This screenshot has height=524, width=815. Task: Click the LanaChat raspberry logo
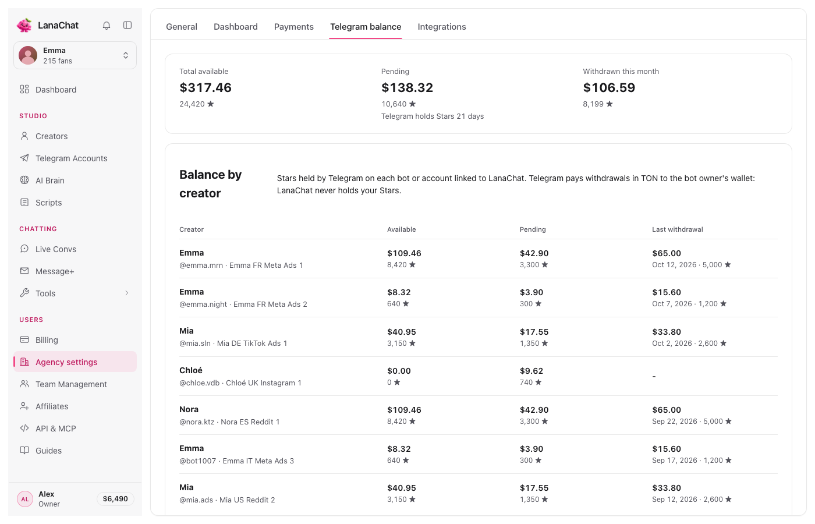[x=24, y=25]
